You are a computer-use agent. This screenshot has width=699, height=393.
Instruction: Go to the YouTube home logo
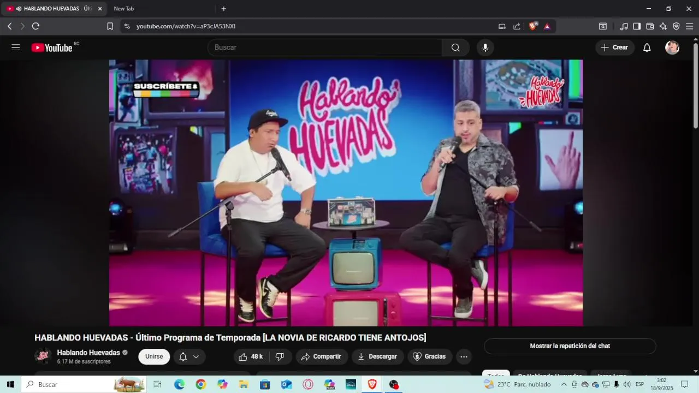coord(52,47)
